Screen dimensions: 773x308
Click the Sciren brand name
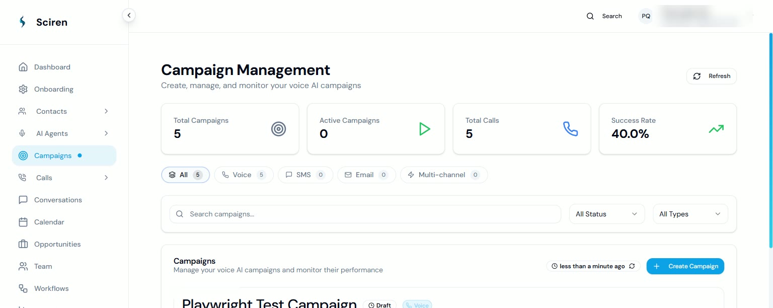click(52, 22)
